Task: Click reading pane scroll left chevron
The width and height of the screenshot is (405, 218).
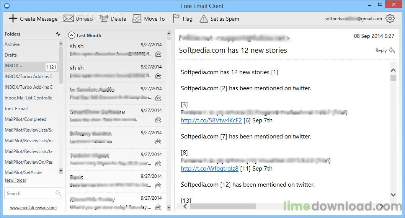Action: click(x=185, y=206)
